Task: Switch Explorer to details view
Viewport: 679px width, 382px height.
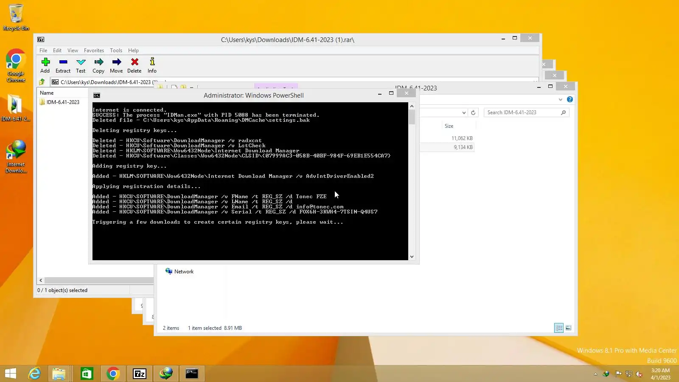Action: [x=559, y=328]
